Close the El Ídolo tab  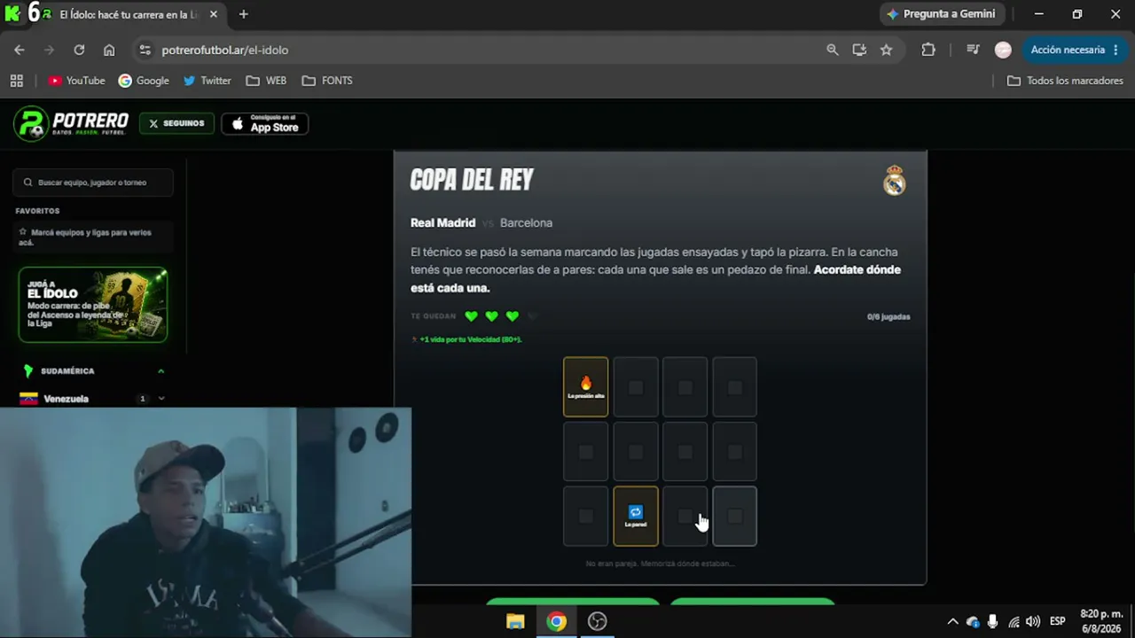(x=214, y=14)
